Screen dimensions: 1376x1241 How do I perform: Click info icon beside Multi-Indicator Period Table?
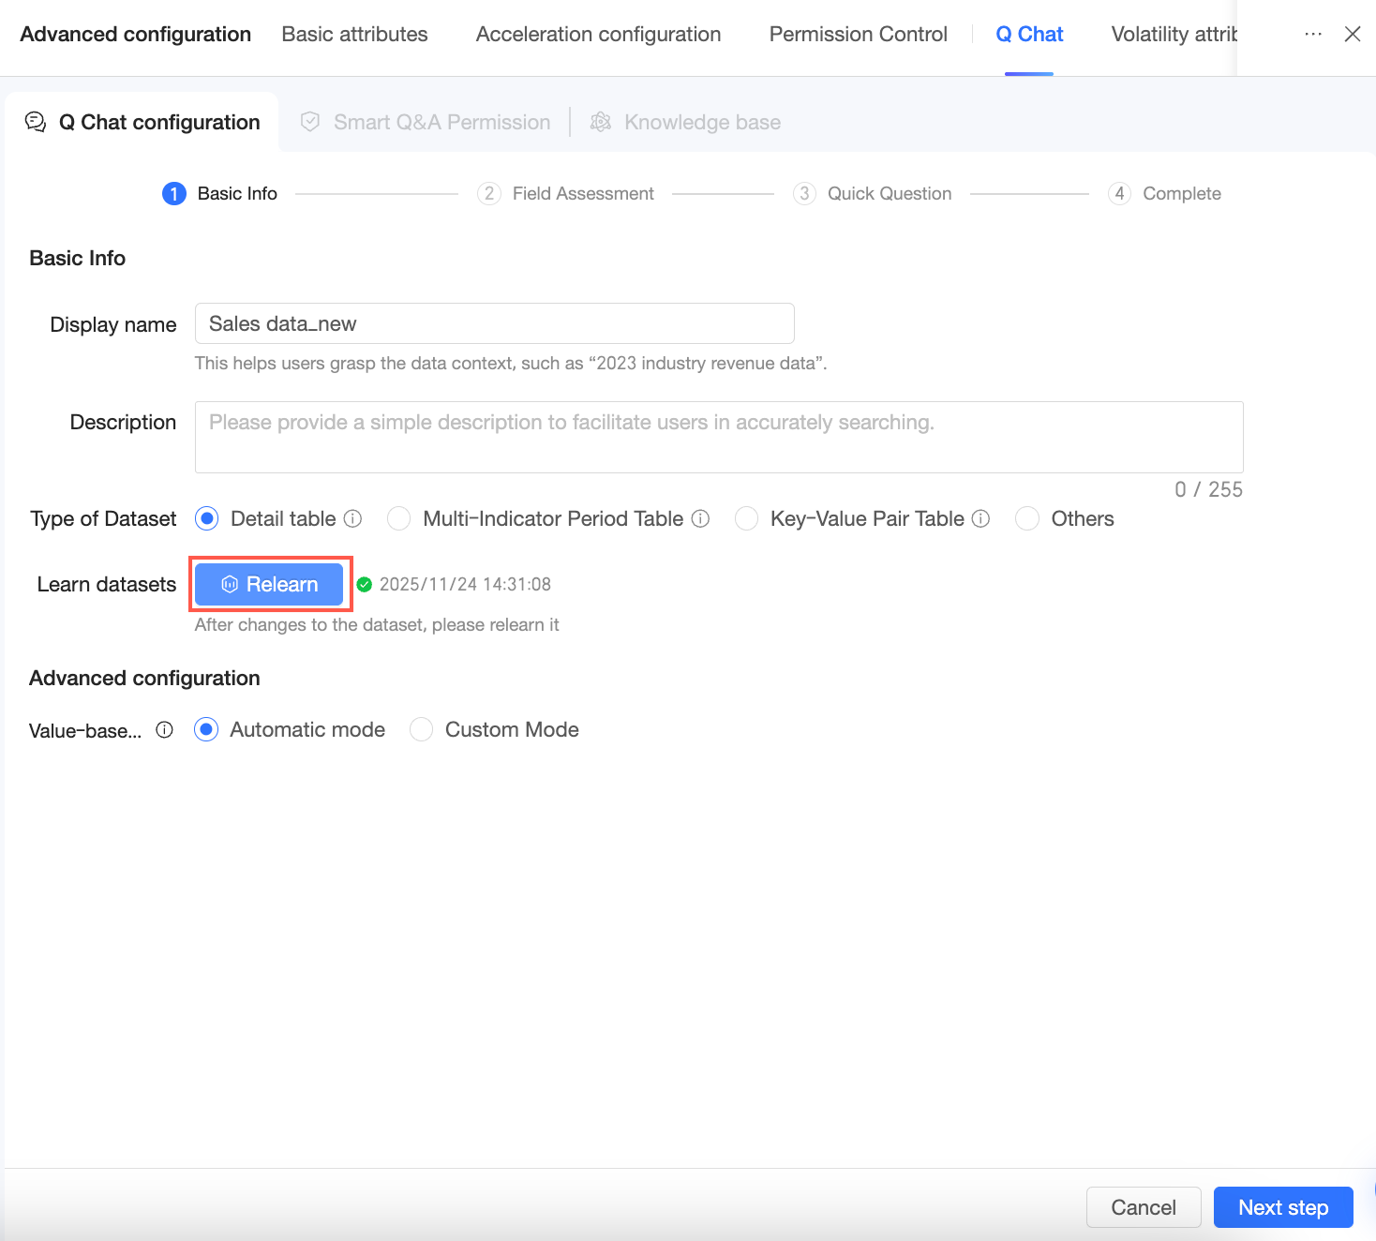(701, 518)
